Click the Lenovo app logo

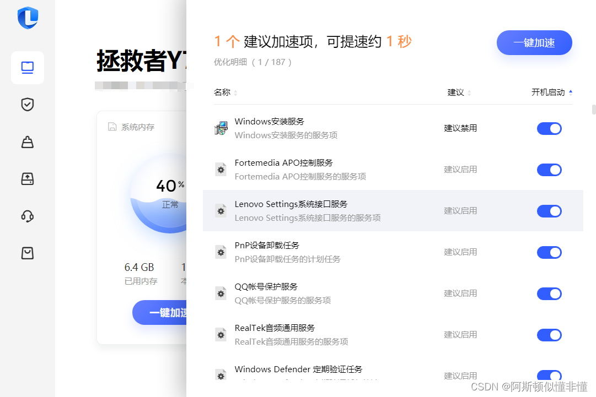(x=27, y=18)
